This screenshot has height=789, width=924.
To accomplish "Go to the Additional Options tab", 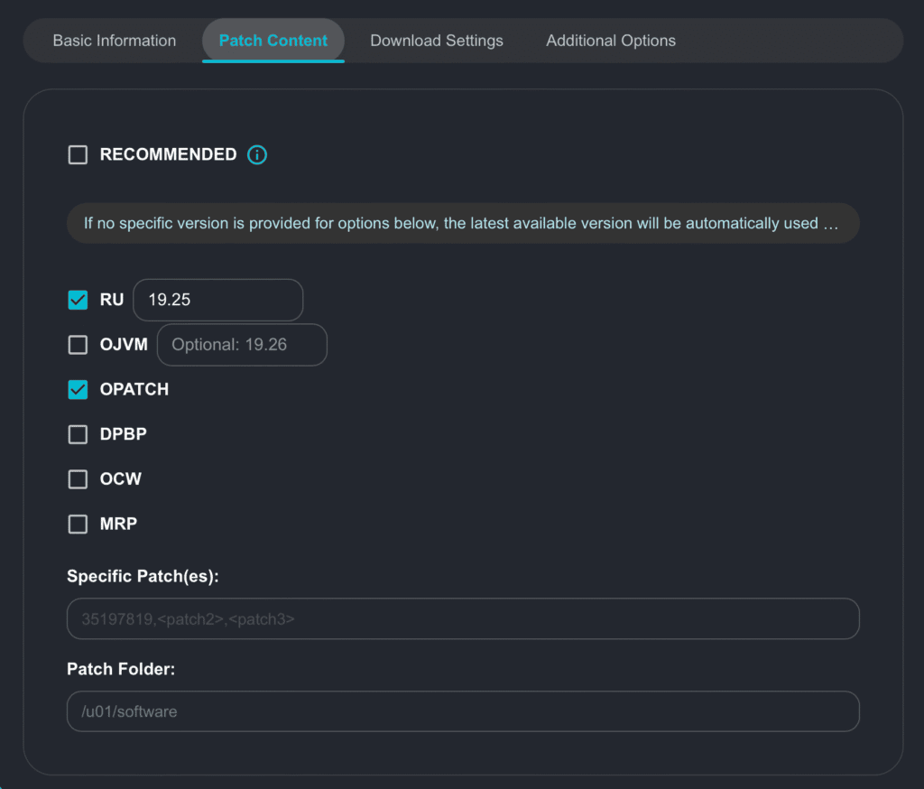I will pyautogui.click(x=611, y=41).
